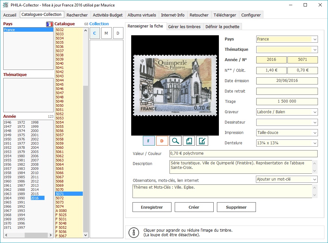The width and height of the screenshot is (328, 243).
Task: Switch to the Gérer les timbres tab
Action: coord(184,27)
